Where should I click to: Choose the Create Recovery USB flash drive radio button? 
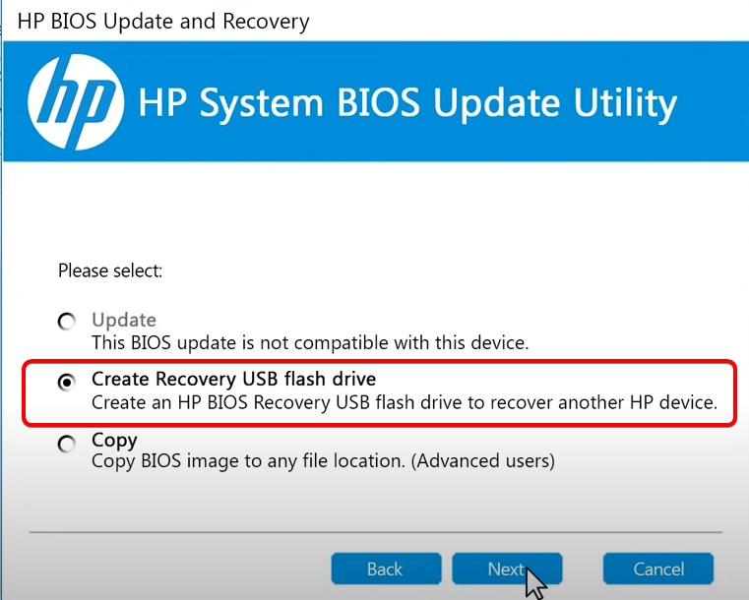click(66, 382)
